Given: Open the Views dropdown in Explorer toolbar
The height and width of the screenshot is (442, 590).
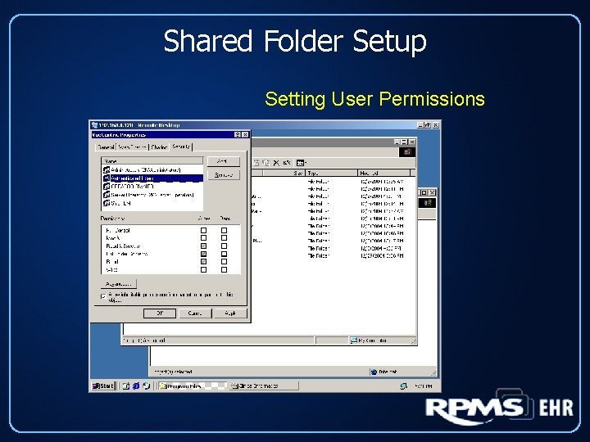Looking at the screenshot, I should coord(302,163).
